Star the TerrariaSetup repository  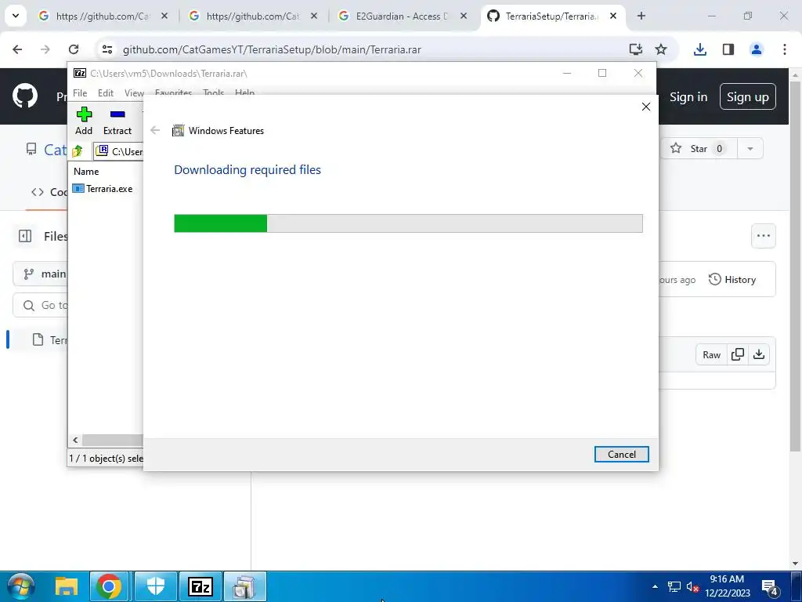point(698,148)
